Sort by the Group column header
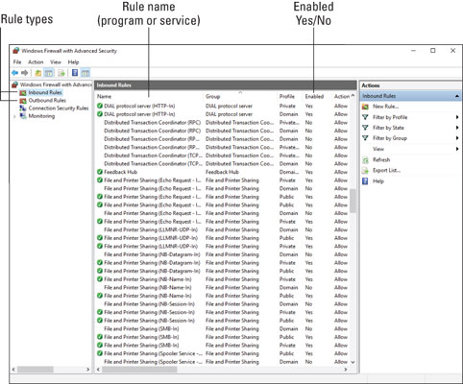This screenshot has height=384, width=463. [212, 96]
